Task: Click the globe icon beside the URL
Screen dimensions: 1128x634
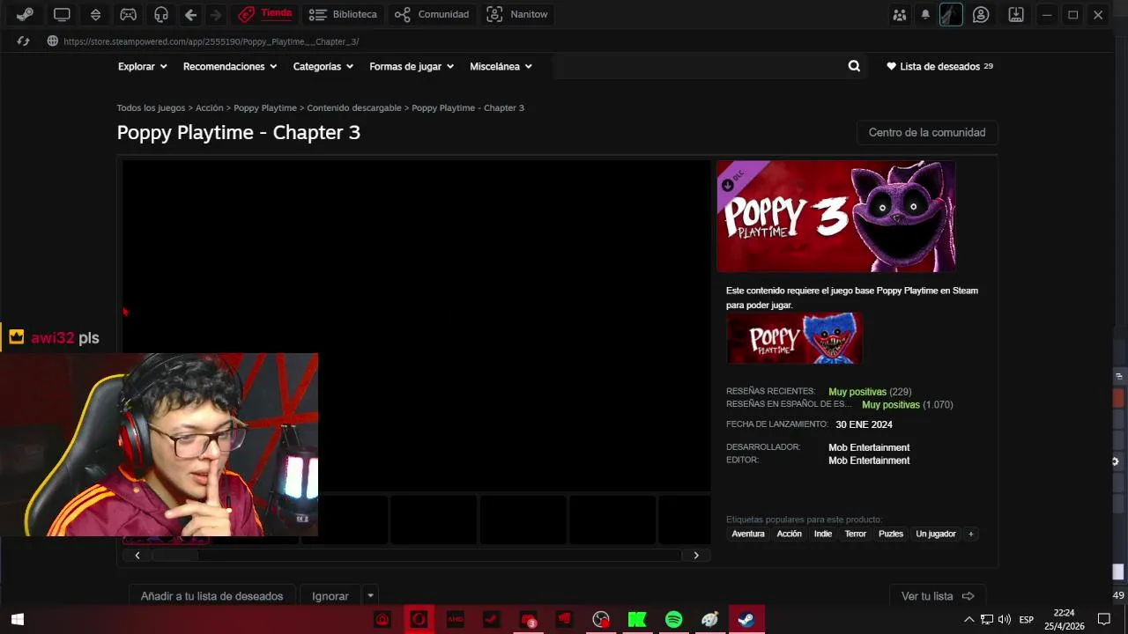Action: click(53, 41)
